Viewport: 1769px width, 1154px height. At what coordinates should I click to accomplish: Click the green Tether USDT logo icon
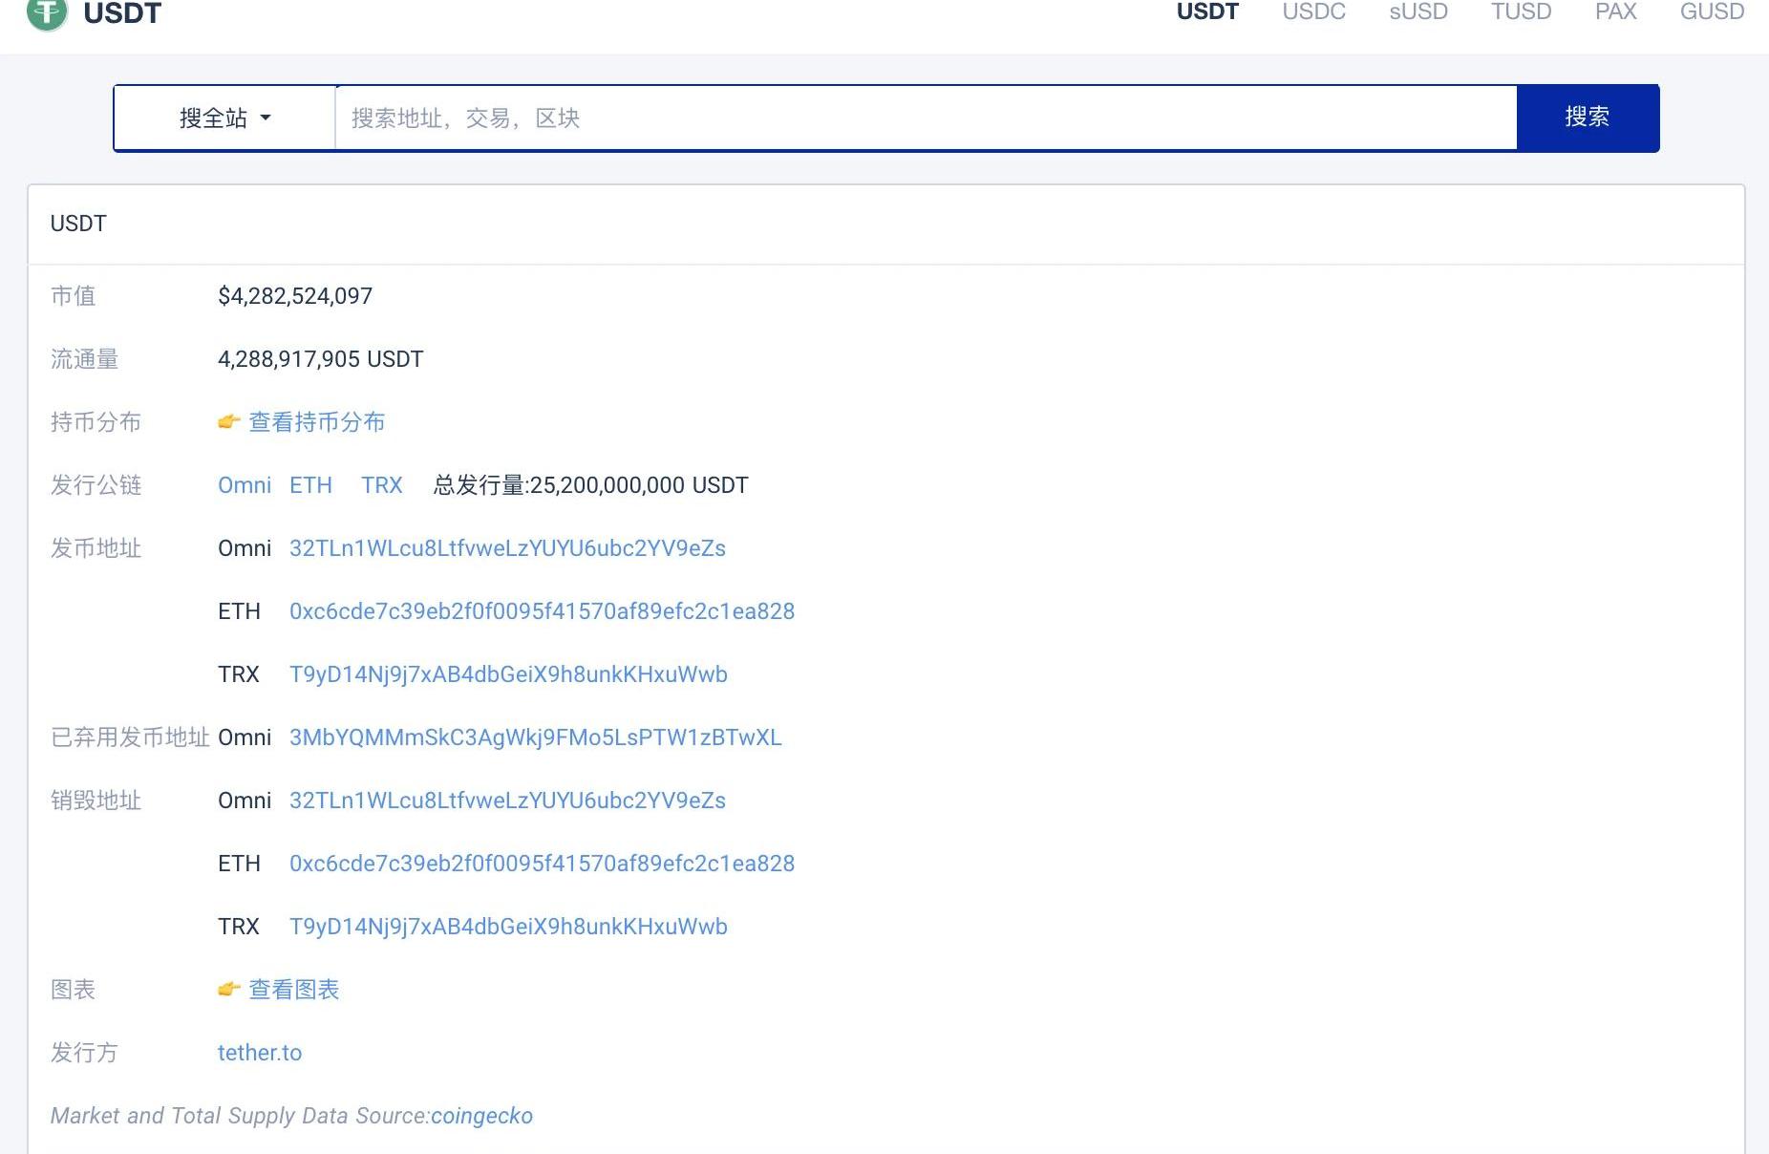pyautogui.click(x=47, y=13)
